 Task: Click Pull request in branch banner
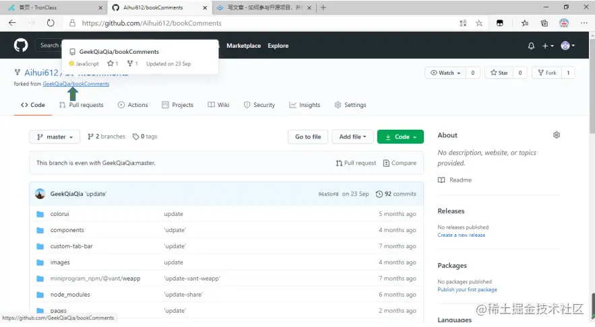[x=356, y=163]
